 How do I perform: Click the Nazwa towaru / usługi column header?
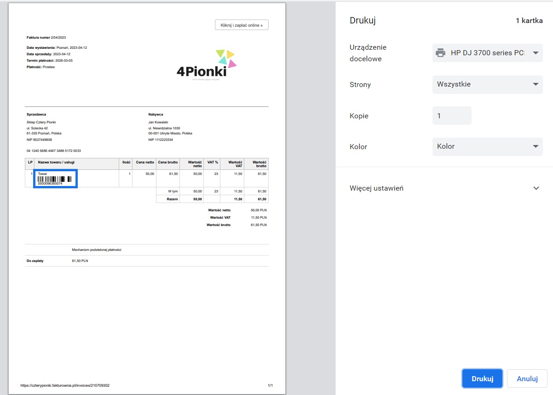click(56, 162)
